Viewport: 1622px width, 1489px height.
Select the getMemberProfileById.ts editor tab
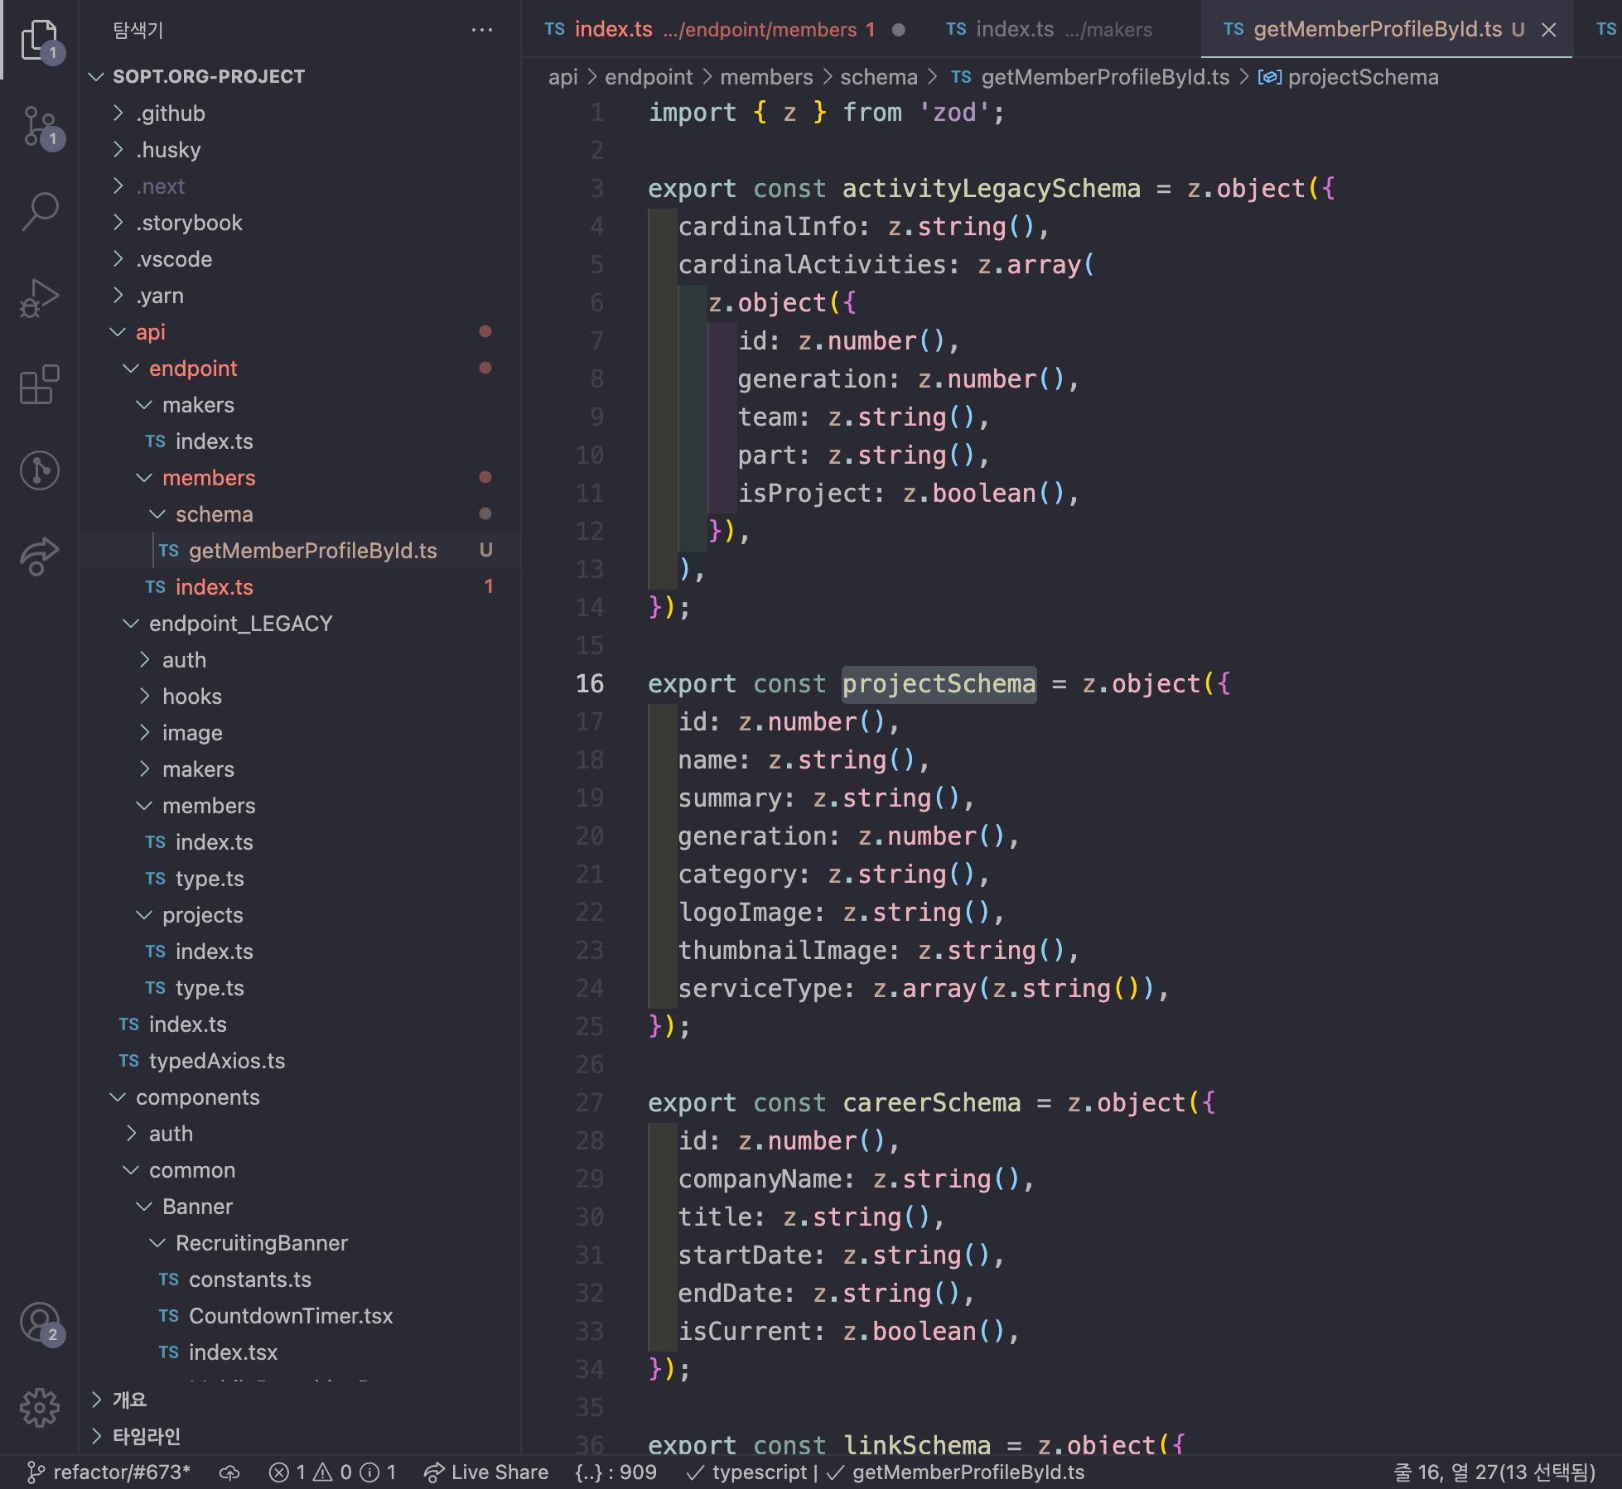[x=1375, y=29]
